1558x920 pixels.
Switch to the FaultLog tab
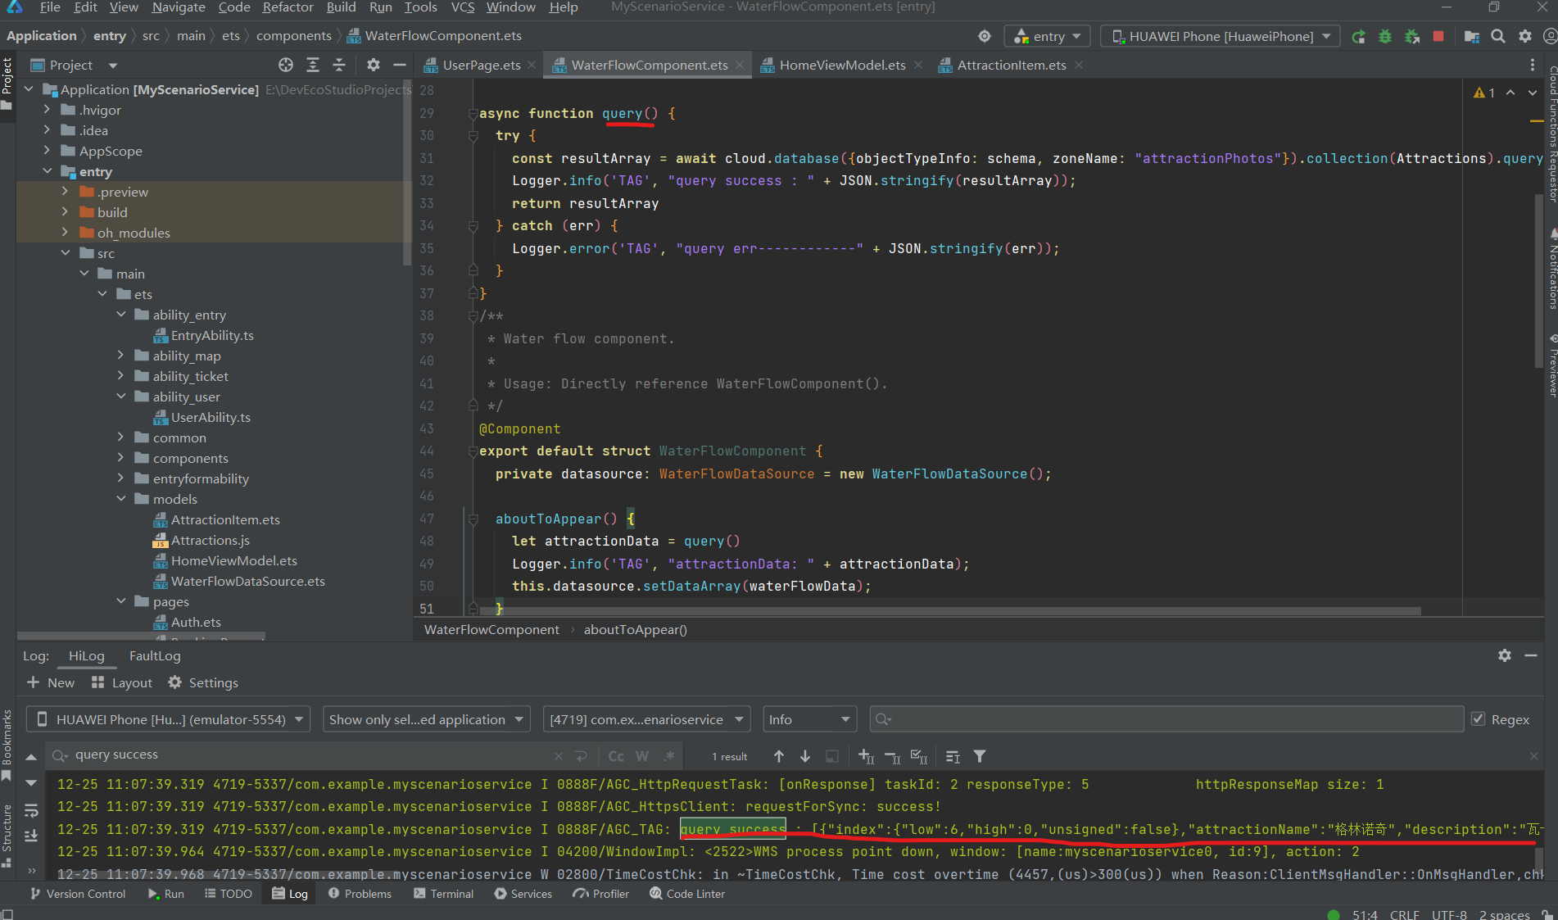pos(155,655)
